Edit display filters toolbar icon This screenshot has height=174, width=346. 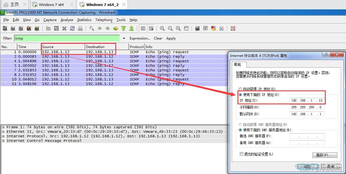tap(206, 28)
